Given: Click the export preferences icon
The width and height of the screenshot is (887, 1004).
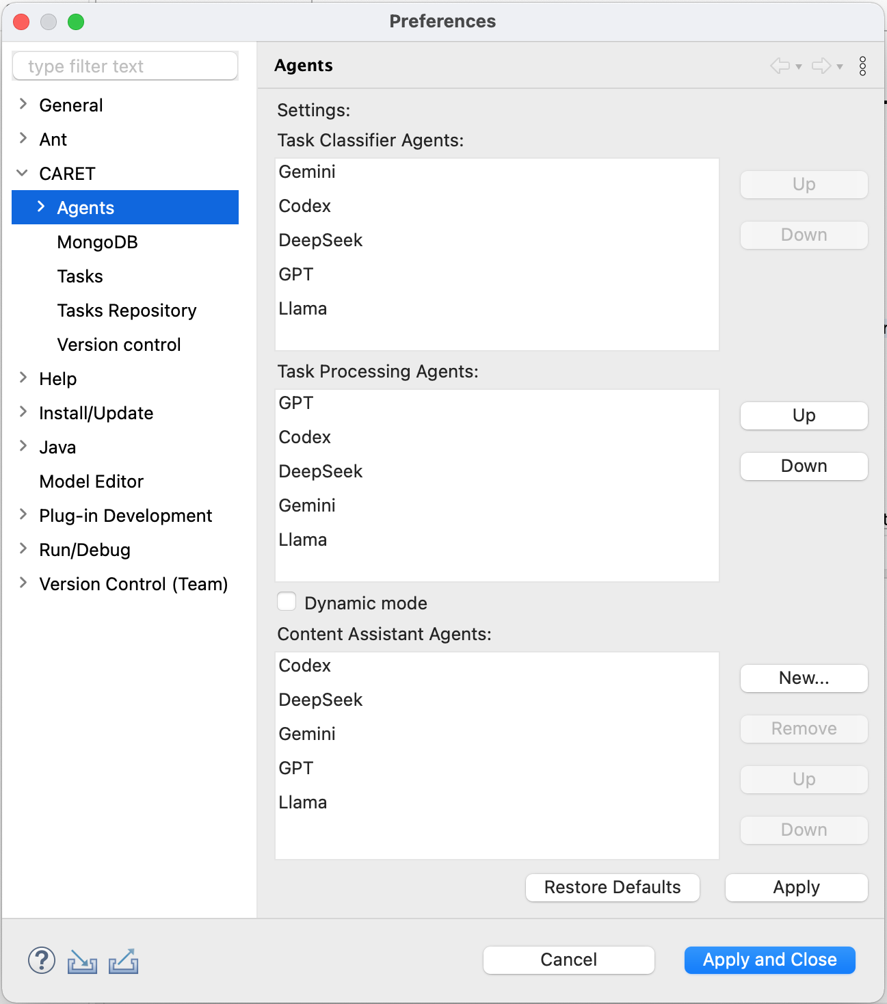Looking at the screenshot, I should 122,960.
